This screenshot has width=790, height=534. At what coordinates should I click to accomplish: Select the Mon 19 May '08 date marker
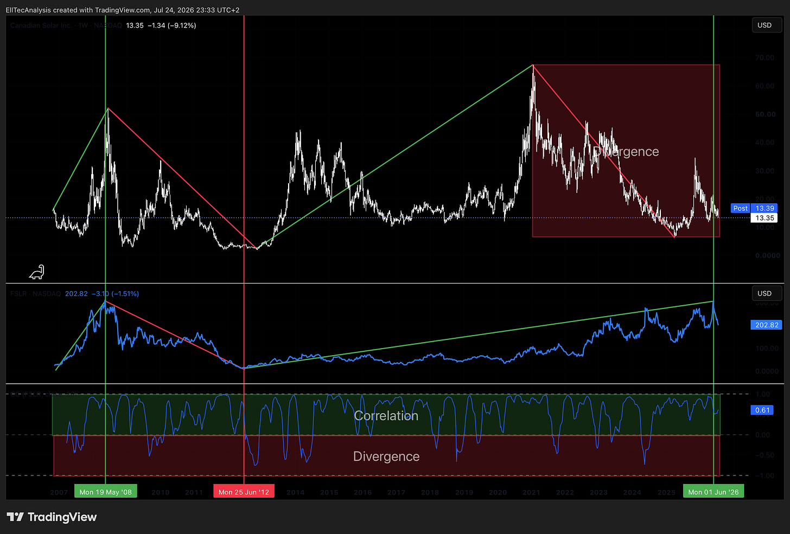point(106,492)
